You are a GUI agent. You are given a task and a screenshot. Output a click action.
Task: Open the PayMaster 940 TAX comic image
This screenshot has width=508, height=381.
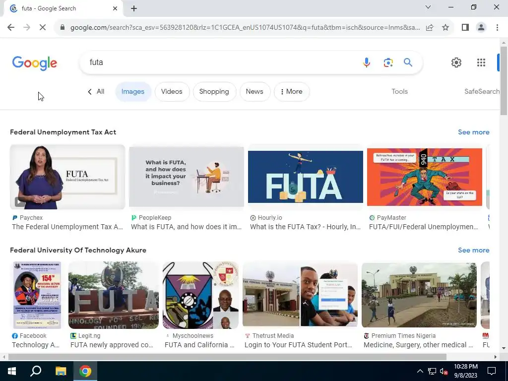click(425, 177)
